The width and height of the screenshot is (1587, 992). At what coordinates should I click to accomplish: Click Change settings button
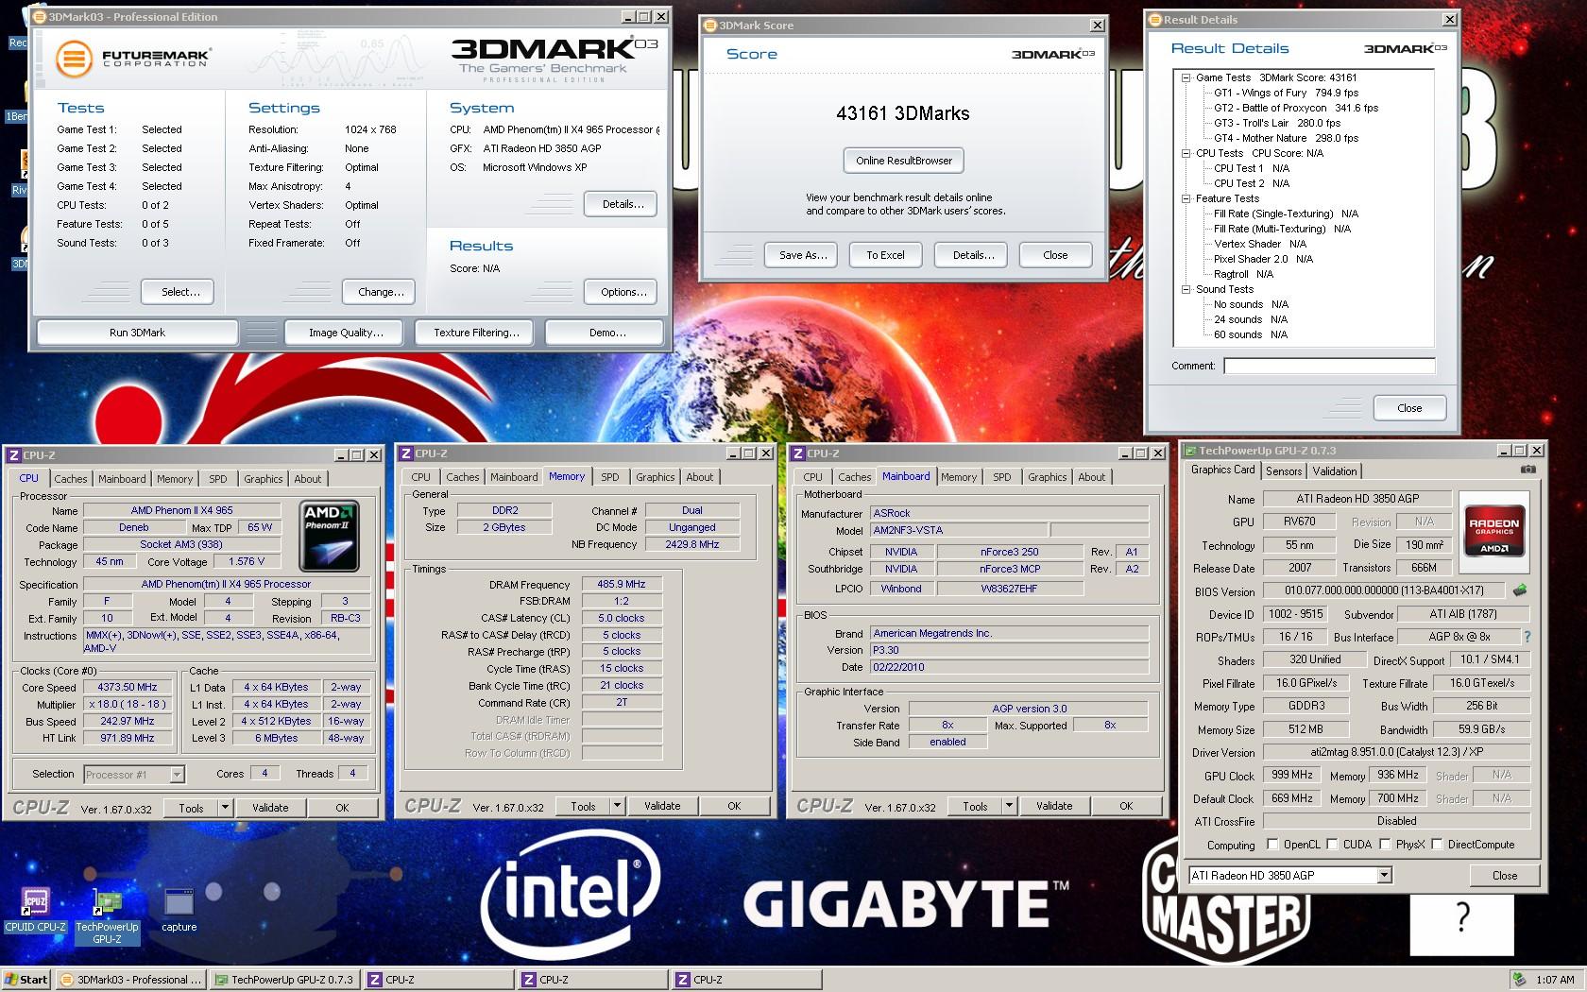380,292
